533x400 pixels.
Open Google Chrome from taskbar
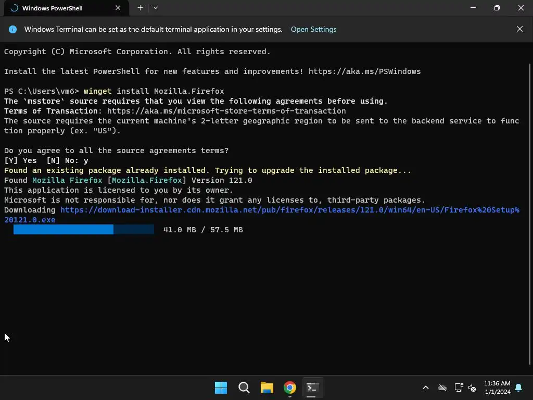pyautogui.click(x=289, y=387)
